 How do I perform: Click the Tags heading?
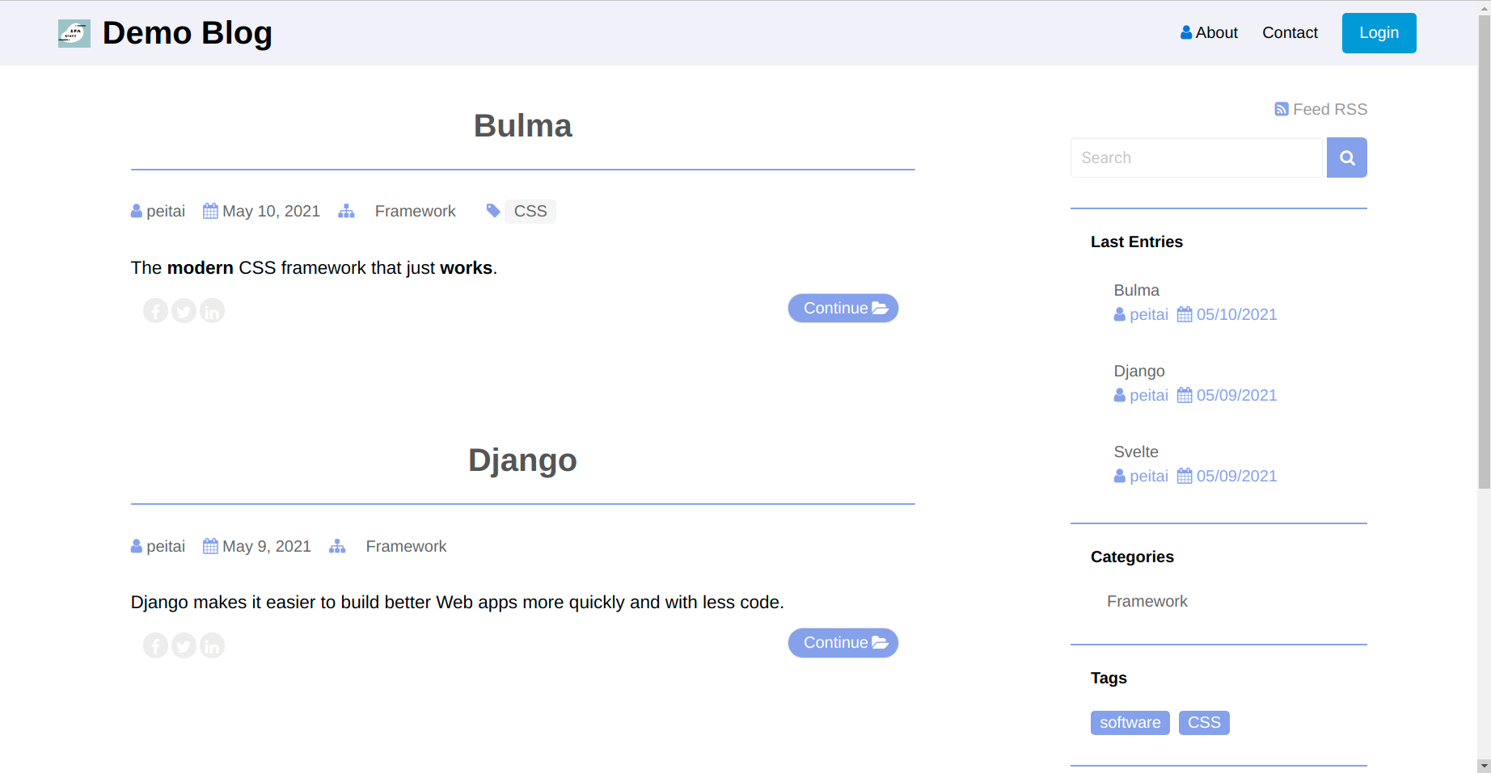click(x=1109, y=678)
